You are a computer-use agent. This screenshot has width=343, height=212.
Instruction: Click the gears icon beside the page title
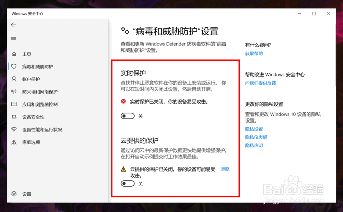[125, 31]
